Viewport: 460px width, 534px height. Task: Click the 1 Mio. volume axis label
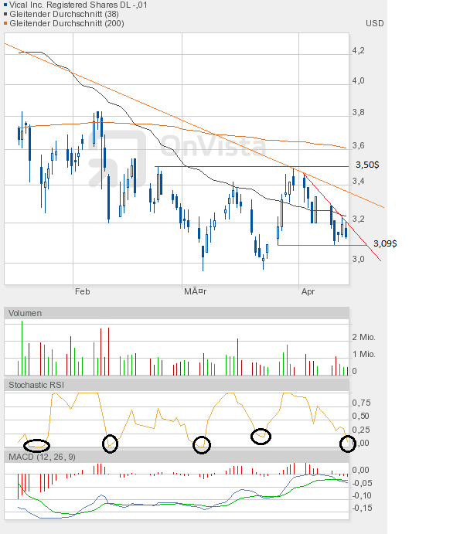363,354
